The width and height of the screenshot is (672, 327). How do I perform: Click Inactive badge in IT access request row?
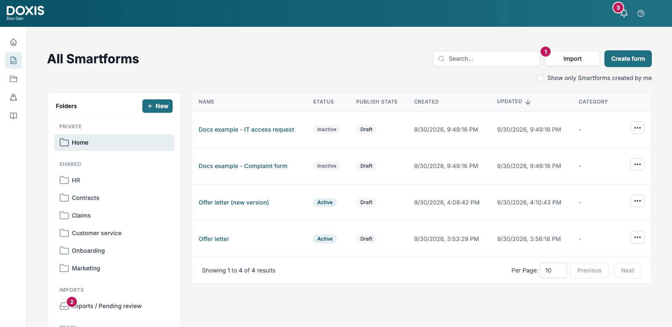(327, 130)
